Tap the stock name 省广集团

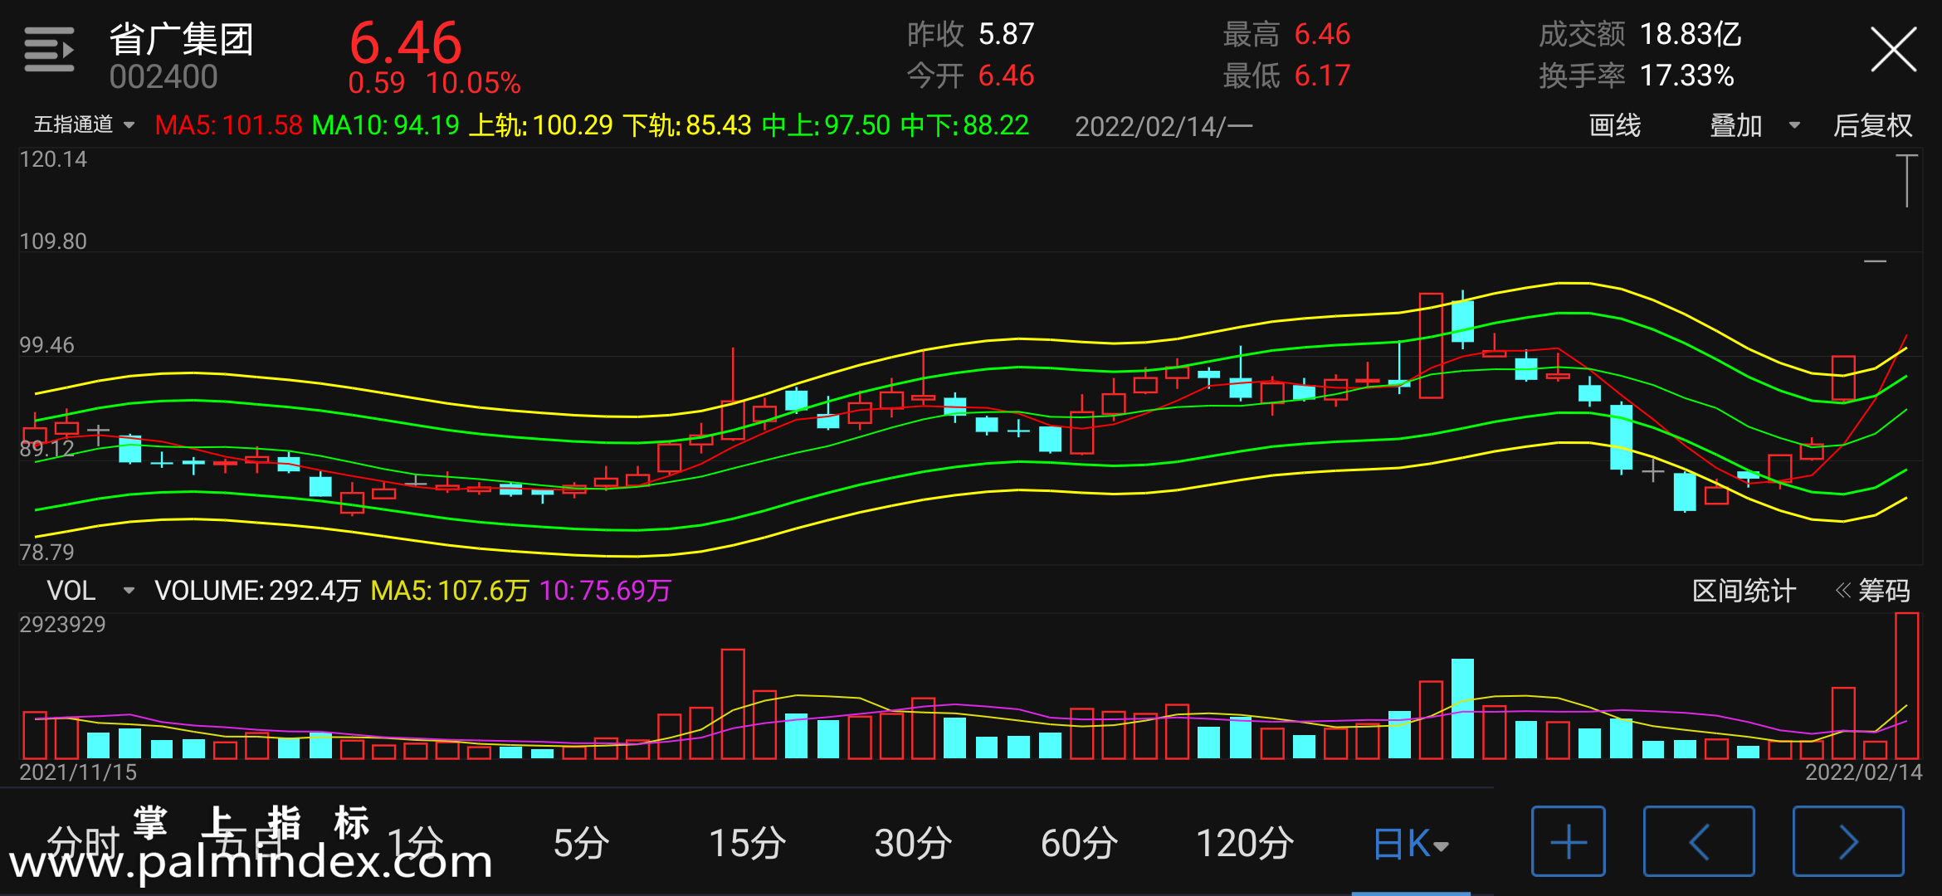click(x=181, y=39)
